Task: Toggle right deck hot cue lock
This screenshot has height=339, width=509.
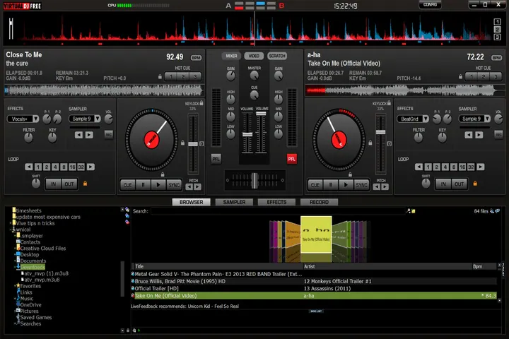Action: [461, 77]
